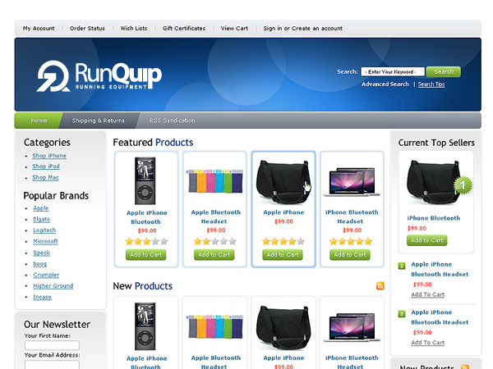This screenshot has width=493, height=369.
Task: Open the booq brand link
Action: pos(39,263)
